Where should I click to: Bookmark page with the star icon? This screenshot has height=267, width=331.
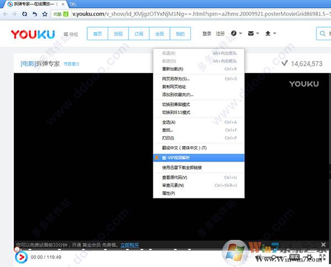[45, 14]
